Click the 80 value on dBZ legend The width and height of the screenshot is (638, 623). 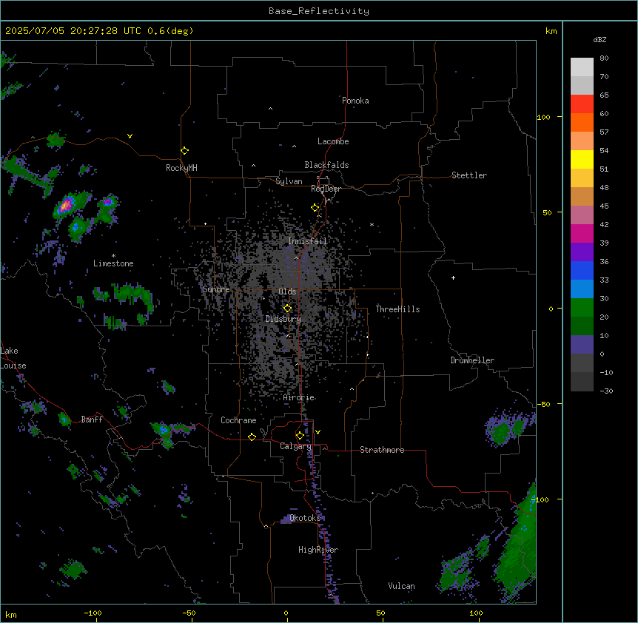pyautogui.click(x=604, y=58)
